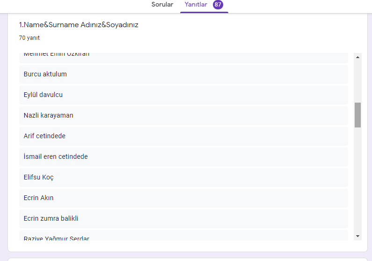Click the 87 responses count badge
Viewport: 372px width, 261px height.
pyautogui.click(x=218, y=5)
